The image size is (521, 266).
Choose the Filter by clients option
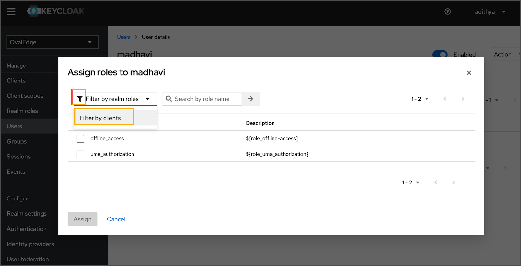click(x=100, y=118)
